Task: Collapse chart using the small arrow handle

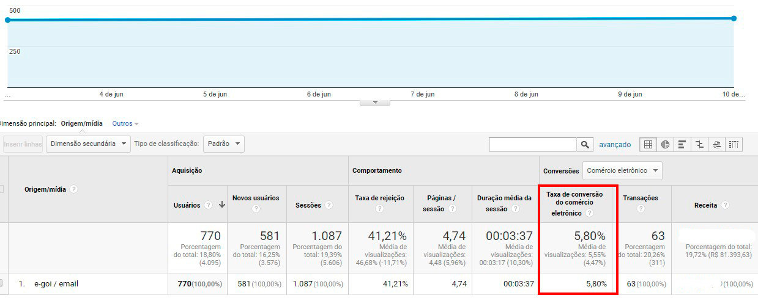Action: click(375, 102)
